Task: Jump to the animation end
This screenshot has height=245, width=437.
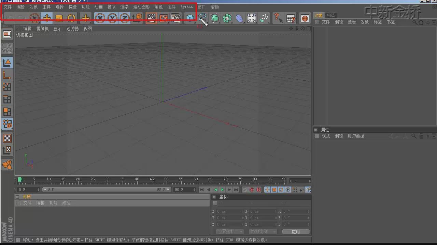Action: [x=236, y=190]
